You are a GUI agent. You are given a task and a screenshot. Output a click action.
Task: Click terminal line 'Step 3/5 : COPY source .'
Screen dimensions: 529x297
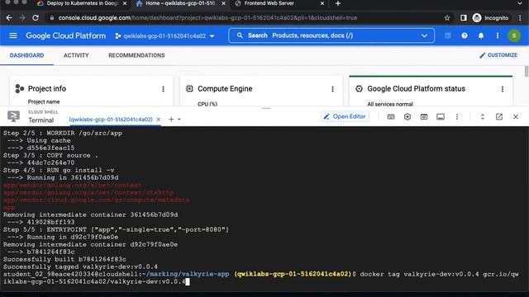click(50, 155)
